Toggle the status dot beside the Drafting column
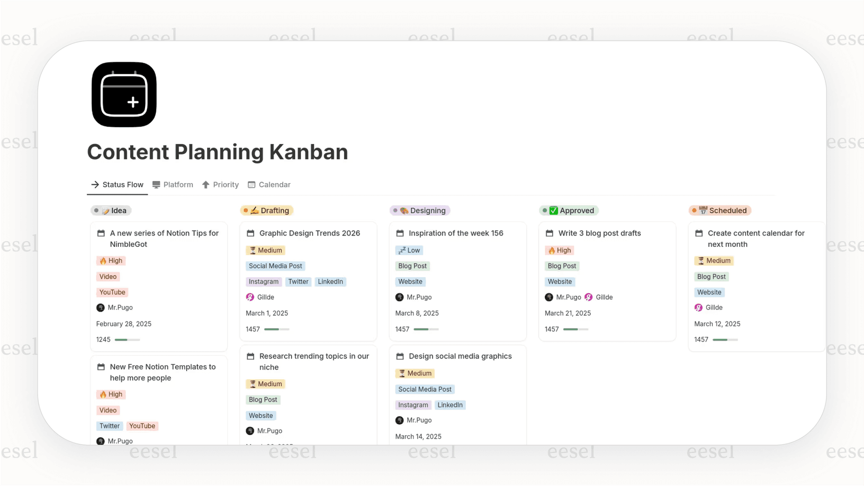This screenshot has width=864, height=486. pos(246,210)
